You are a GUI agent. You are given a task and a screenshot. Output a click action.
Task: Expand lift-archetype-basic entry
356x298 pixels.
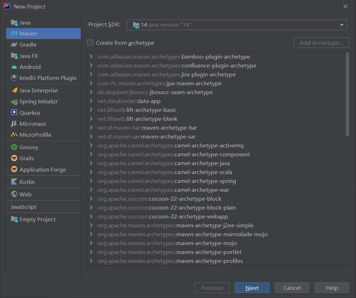click(91, 110)
